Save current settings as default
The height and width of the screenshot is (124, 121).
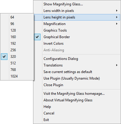click(77, 72)
